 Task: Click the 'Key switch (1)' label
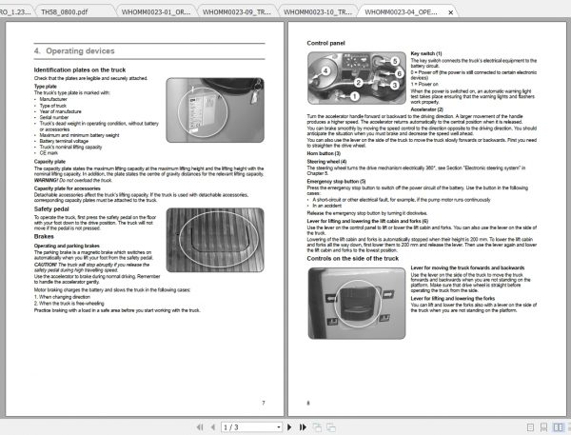coord(426,53)
